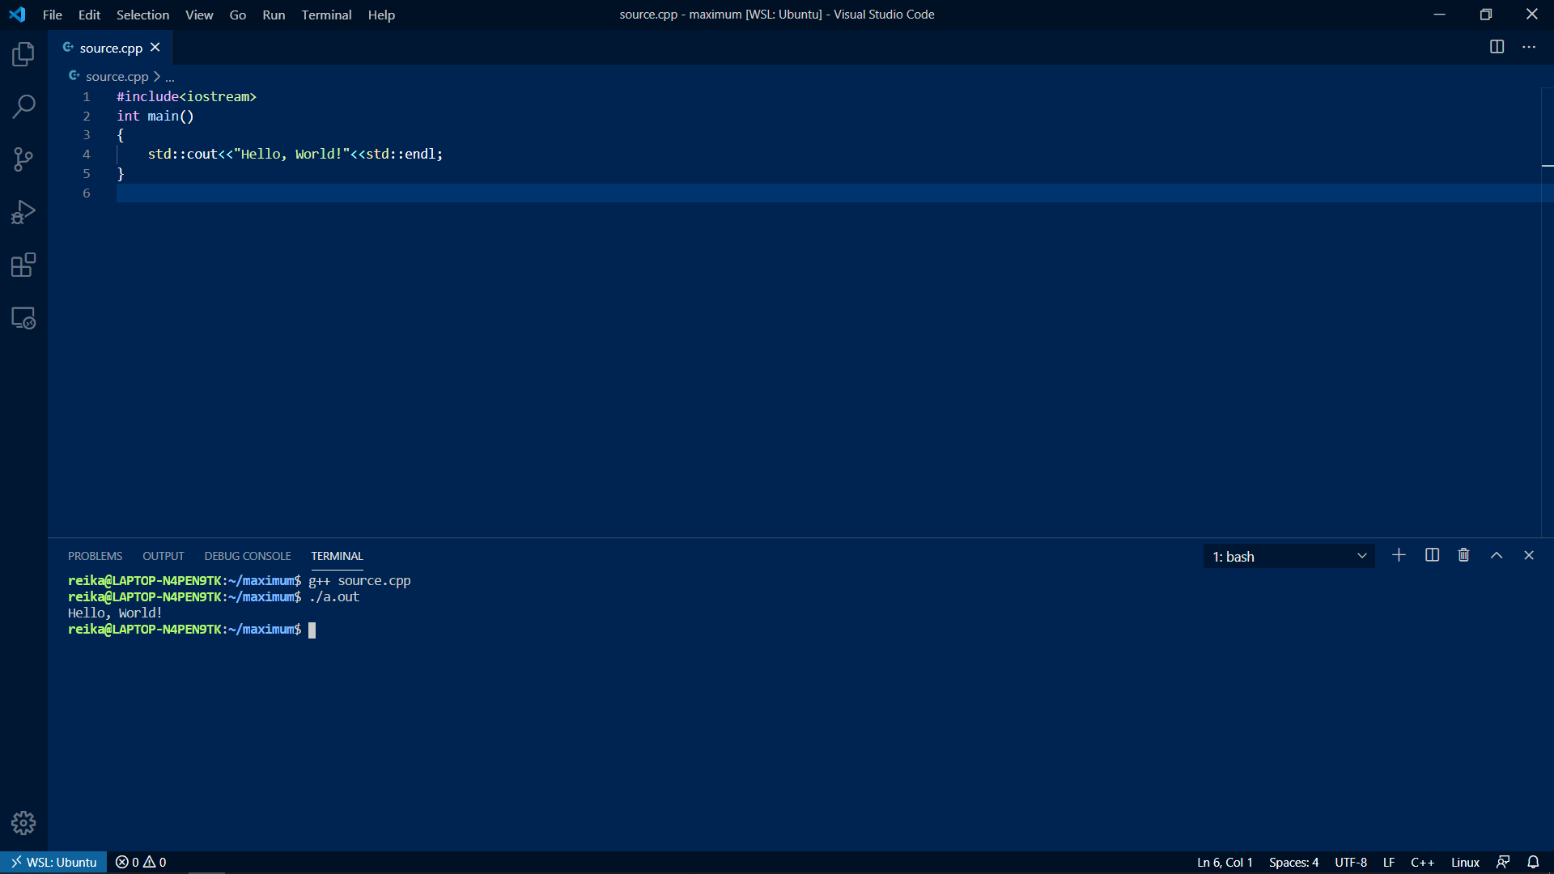The height and width of the screenshot is (874, 1554).
Task: Open the Remote Explorer view
Action: [23, 318]
